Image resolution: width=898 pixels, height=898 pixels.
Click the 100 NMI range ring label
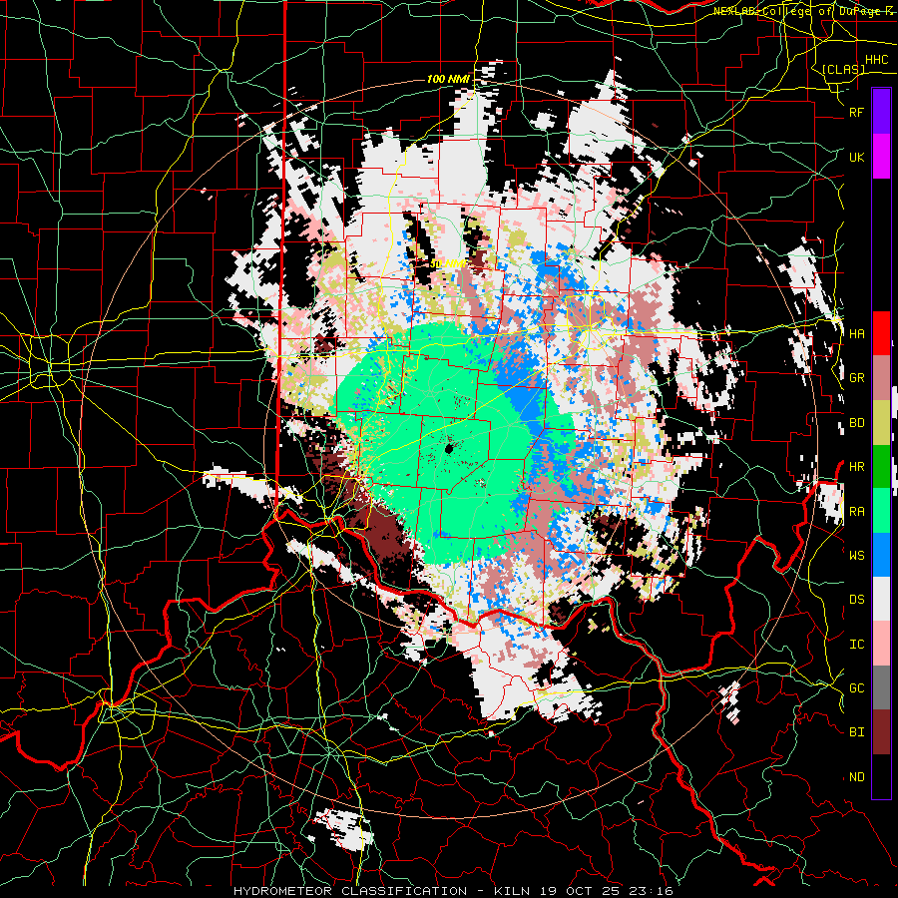pyautogui.click(x=448, y=79)
